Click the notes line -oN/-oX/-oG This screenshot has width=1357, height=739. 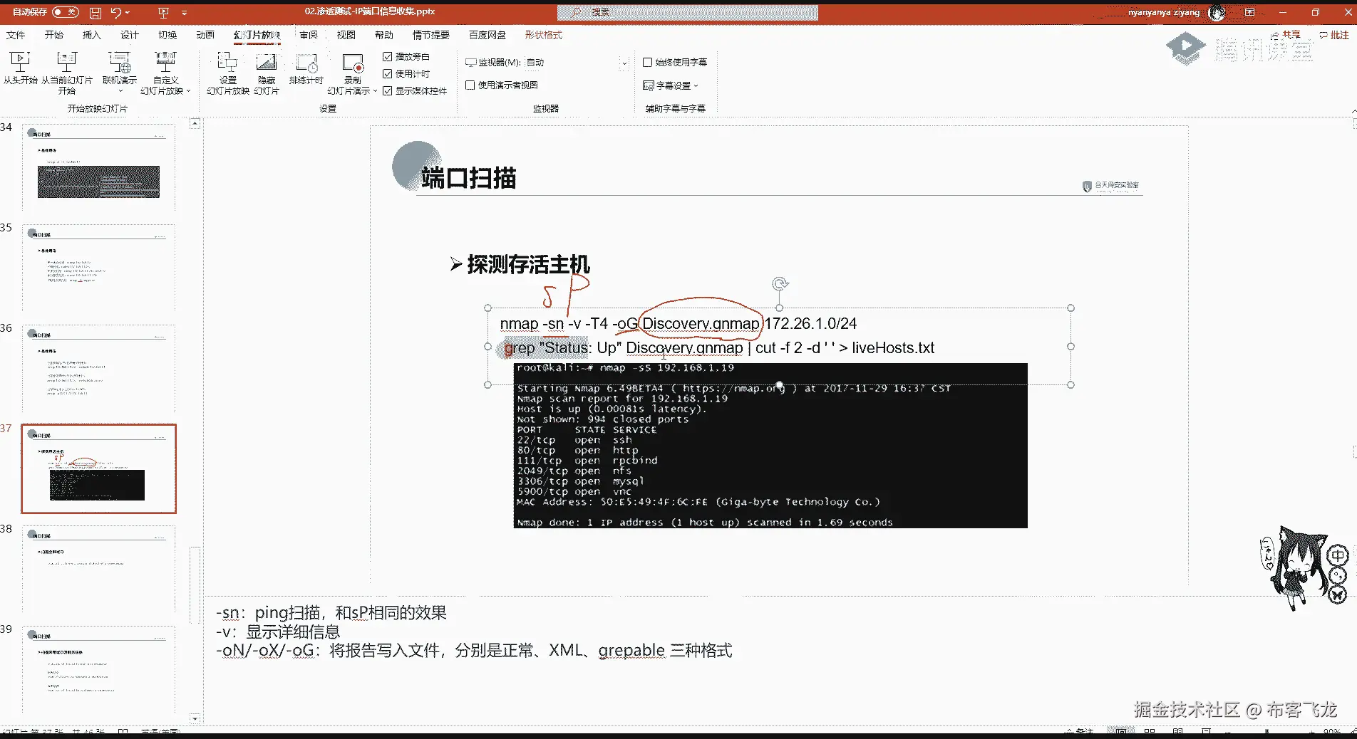click(x=475, y=651)
